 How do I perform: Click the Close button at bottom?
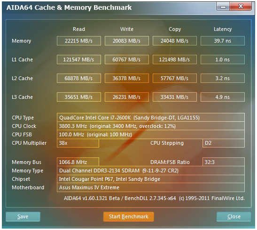[234, 216]
